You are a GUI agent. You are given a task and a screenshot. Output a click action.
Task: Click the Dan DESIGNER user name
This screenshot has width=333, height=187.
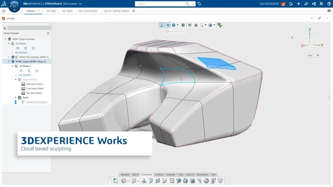tap(270, 4)
